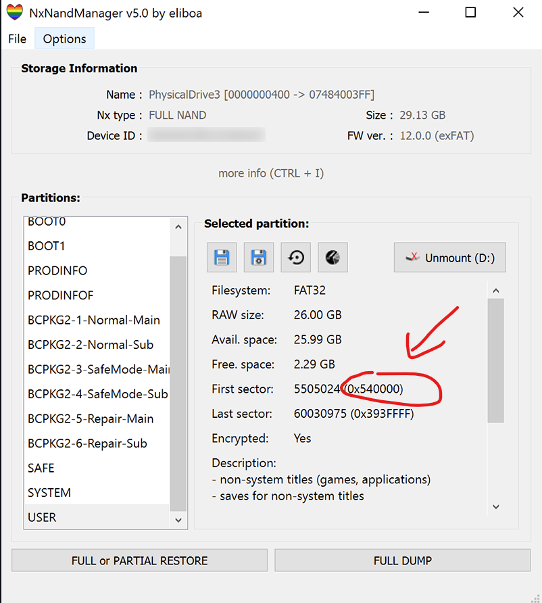Click the FAT32 filesystem value
This screenshot has width=542, height=603.
click(310, 291)
